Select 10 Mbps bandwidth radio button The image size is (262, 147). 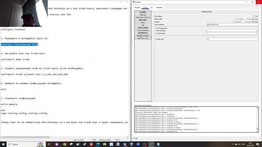tap(245, 19)
